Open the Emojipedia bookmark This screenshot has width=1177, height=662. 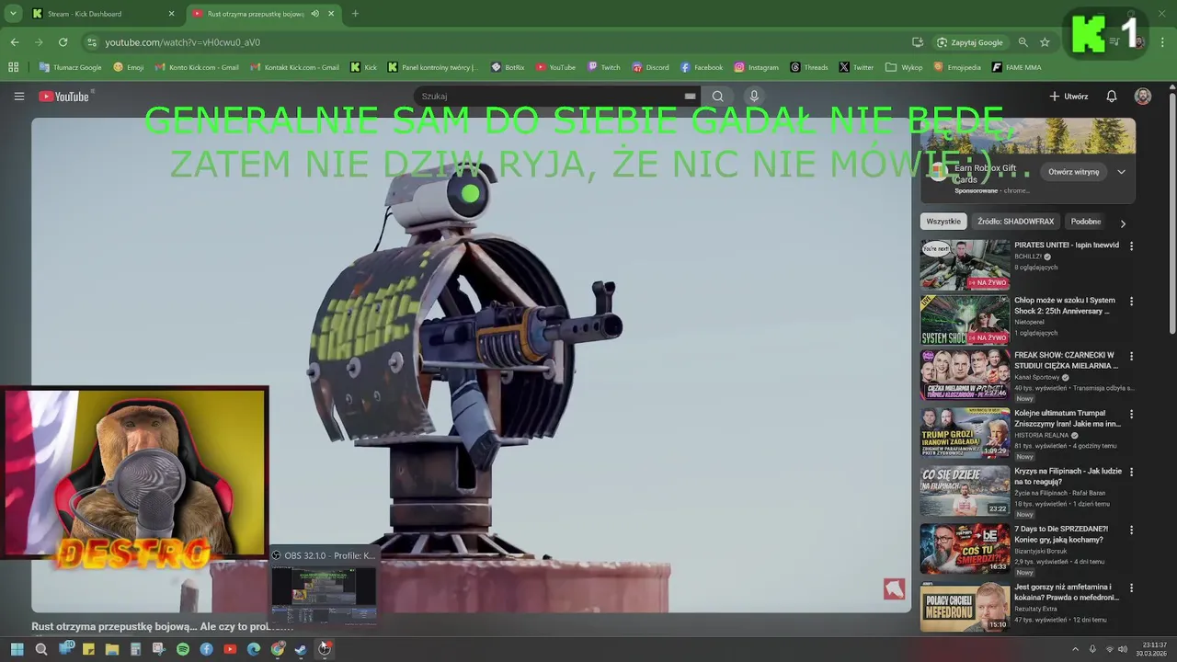[x=957, y=67]
